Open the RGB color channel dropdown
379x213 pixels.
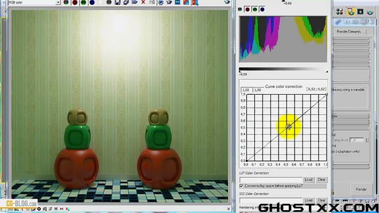tap(34, 2)
